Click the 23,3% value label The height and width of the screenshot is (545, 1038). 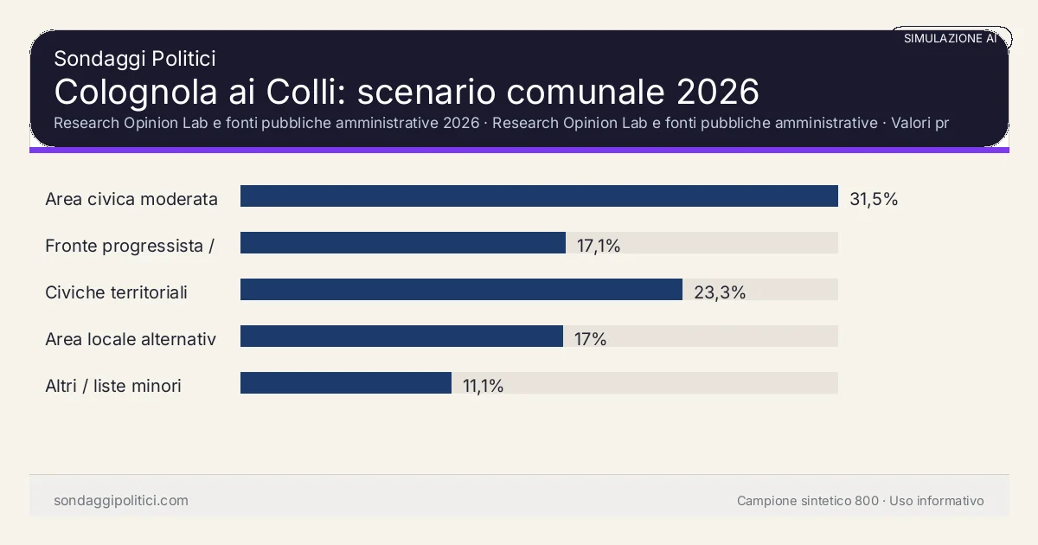pos(720,292)
